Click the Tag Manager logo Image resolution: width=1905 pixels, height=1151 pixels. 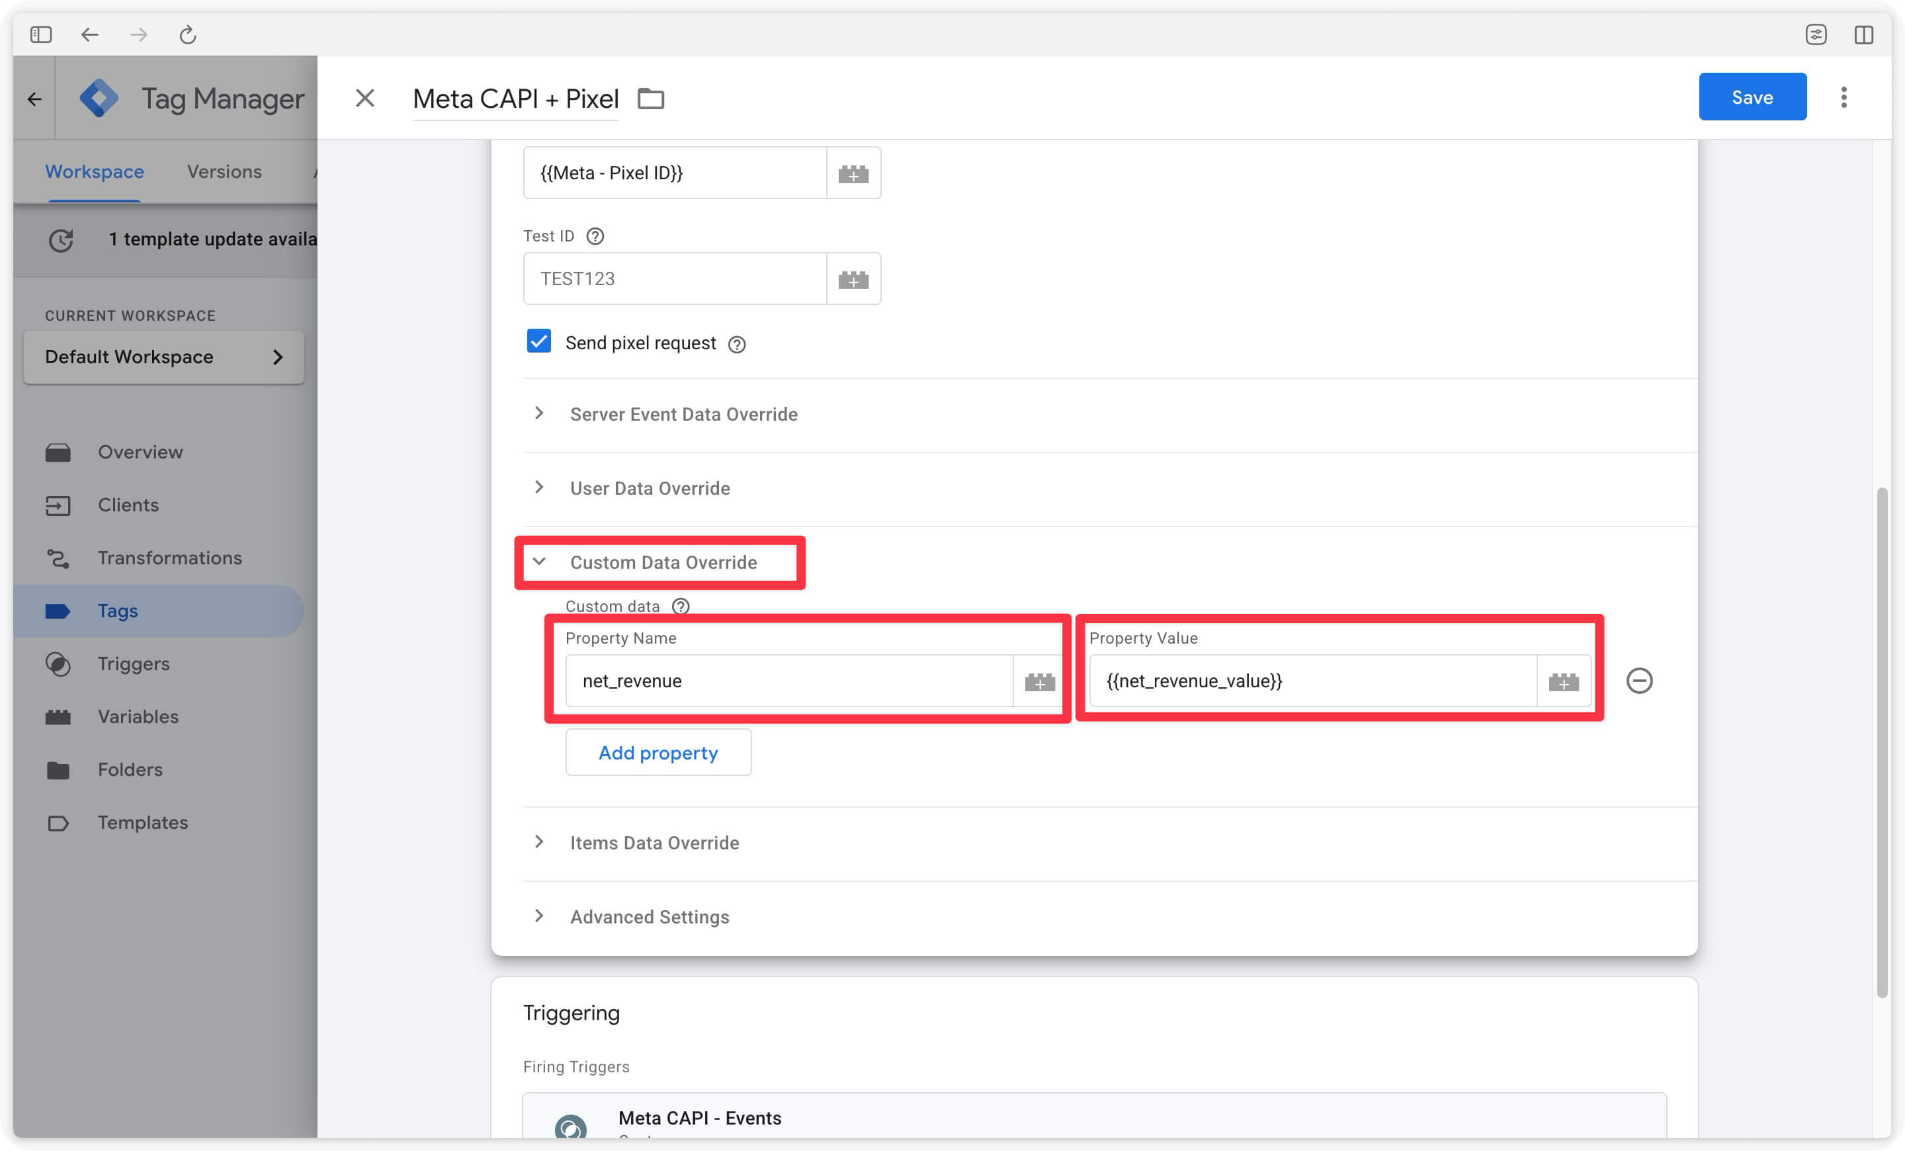(x=100, y=99)
